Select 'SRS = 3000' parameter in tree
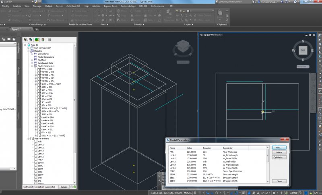This screenshot has width=322, height=195. (47, 90)
